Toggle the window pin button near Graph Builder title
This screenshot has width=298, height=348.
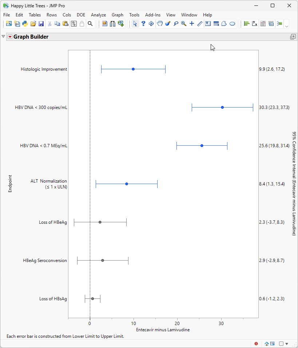click(293, 36)
